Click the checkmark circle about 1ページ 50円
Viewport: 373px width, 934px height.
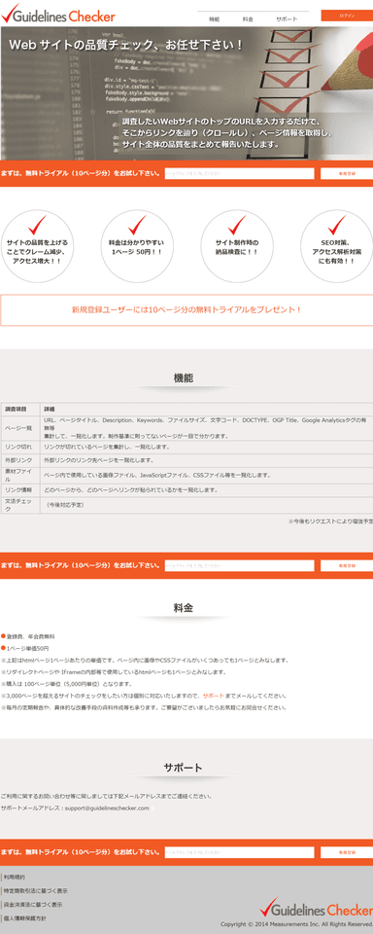click(x=137, y=246)
